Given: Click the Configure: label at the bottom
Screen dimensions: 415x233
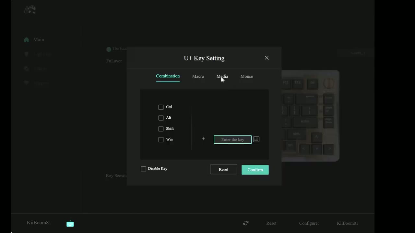Looking at the screenshot, I should tap(309, 223).
